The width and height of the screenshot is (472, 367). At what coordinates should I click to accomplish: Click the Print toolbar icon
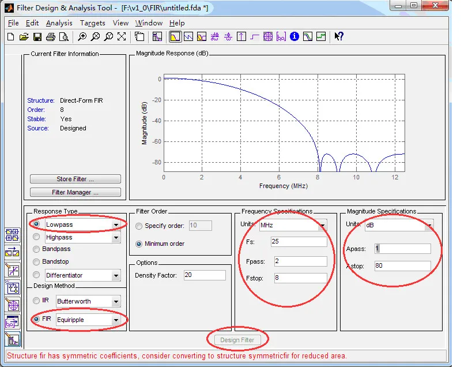point(51,37)
